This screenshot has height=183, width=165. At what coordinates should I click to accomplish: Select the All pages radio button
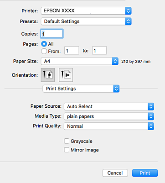tap(44, 44)
